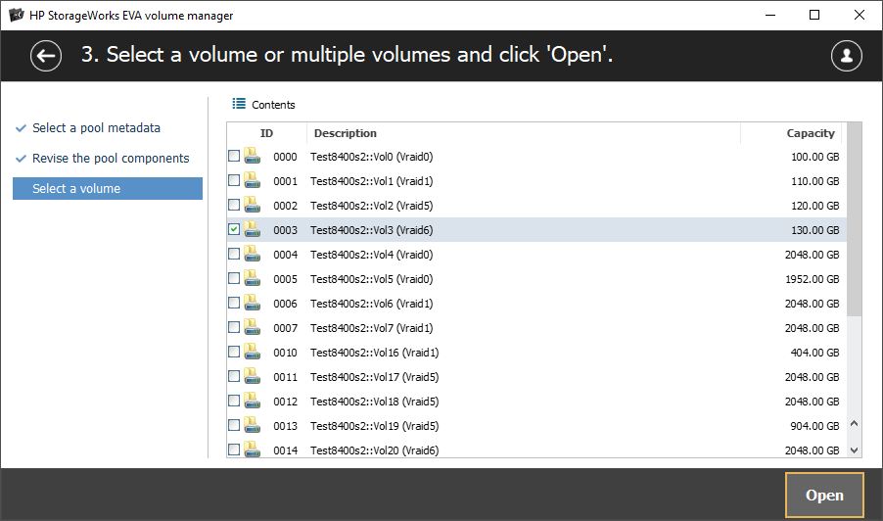
Task: Go to 'Select a pool metadata' step
Action: point(96,128)
